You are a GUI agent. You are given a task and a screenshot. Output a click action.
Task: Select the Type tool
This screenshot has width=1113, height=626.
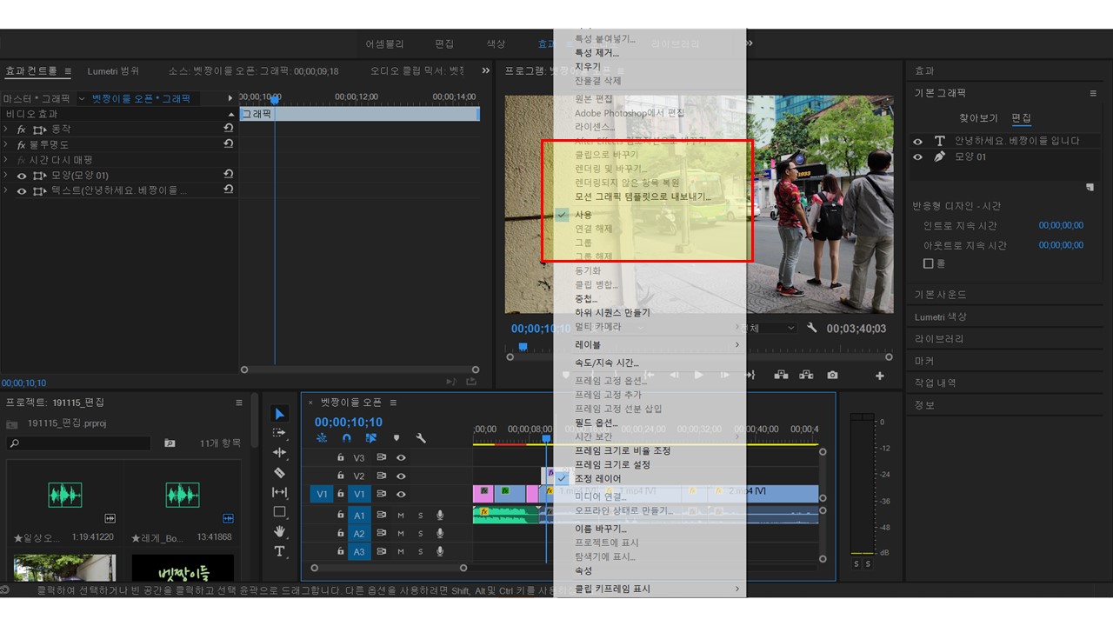pos(279,551)
